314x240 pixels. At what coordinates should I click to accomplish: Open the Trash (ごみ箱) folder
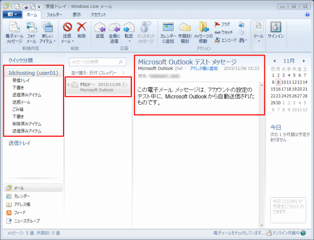pos(18,109)
